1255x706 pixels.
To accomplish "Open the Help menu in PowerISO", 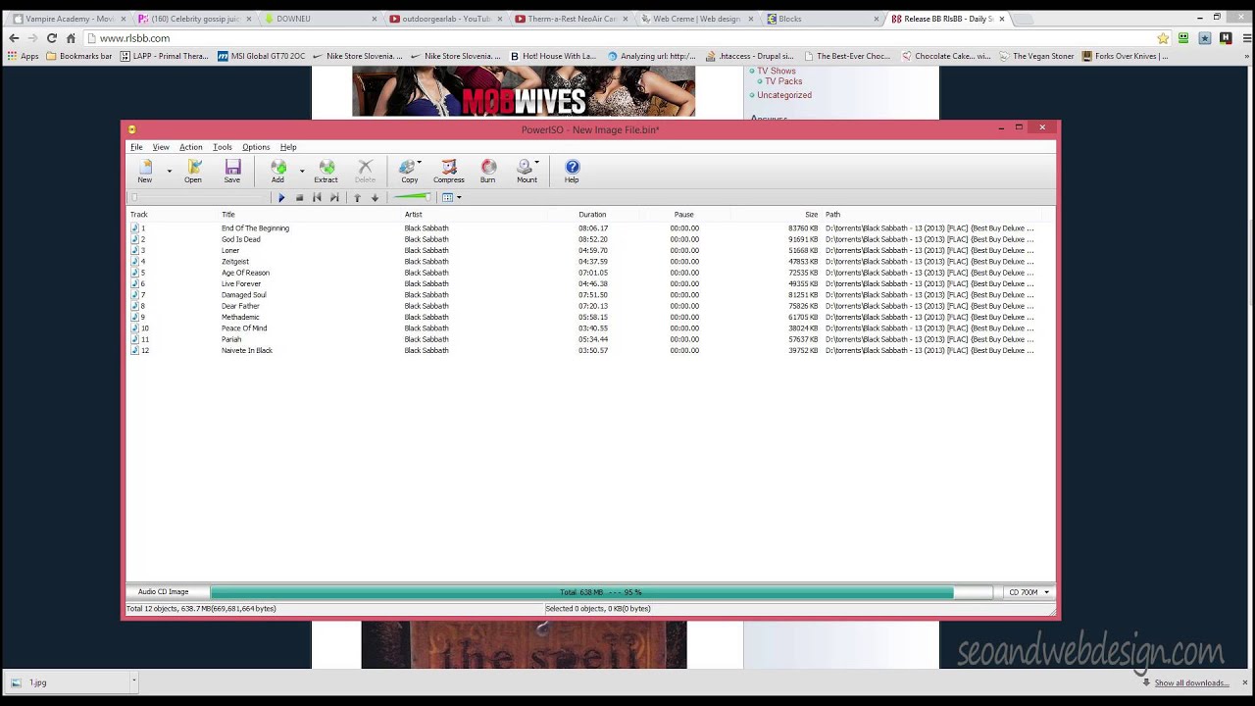I will pyautogui.click(x=288, y=147).
